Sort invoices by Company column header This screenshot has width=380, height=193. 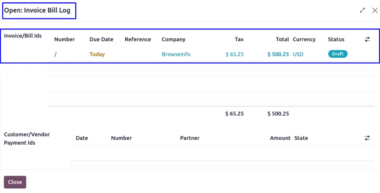pyautogui.click(x=173, y=39)
